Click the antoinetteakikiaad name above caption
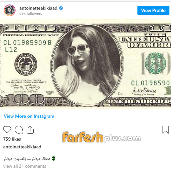 pyautogui.click(x=22, y=147)
